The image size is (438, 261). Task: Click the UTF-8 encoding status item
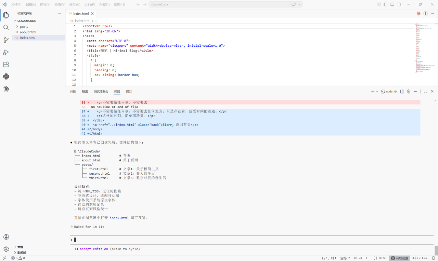tap(358, 258)
